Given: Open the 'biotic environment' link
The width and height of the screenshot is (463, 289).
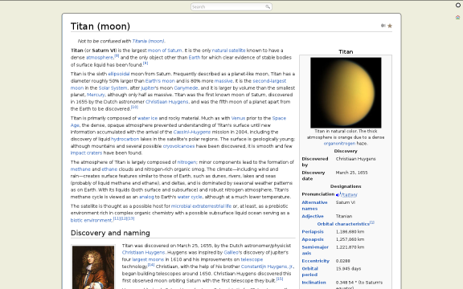Looking at the screenshot, I should tap(92, 220).
